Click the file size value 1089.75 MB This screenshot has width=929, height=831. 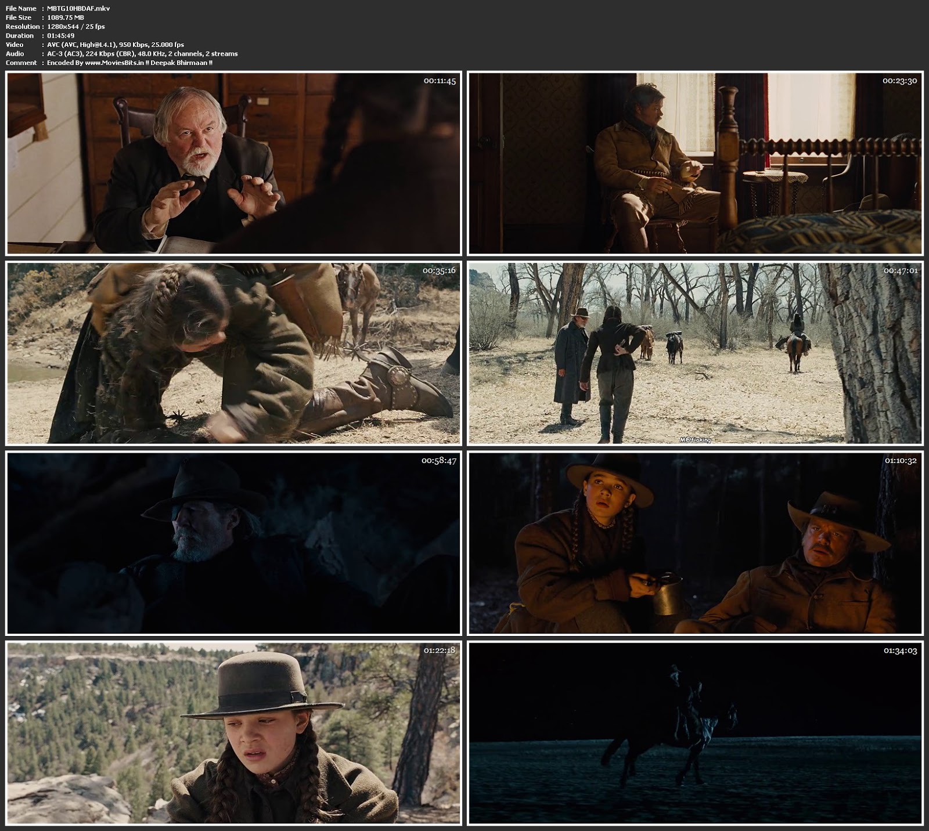(x=65, y=17)
